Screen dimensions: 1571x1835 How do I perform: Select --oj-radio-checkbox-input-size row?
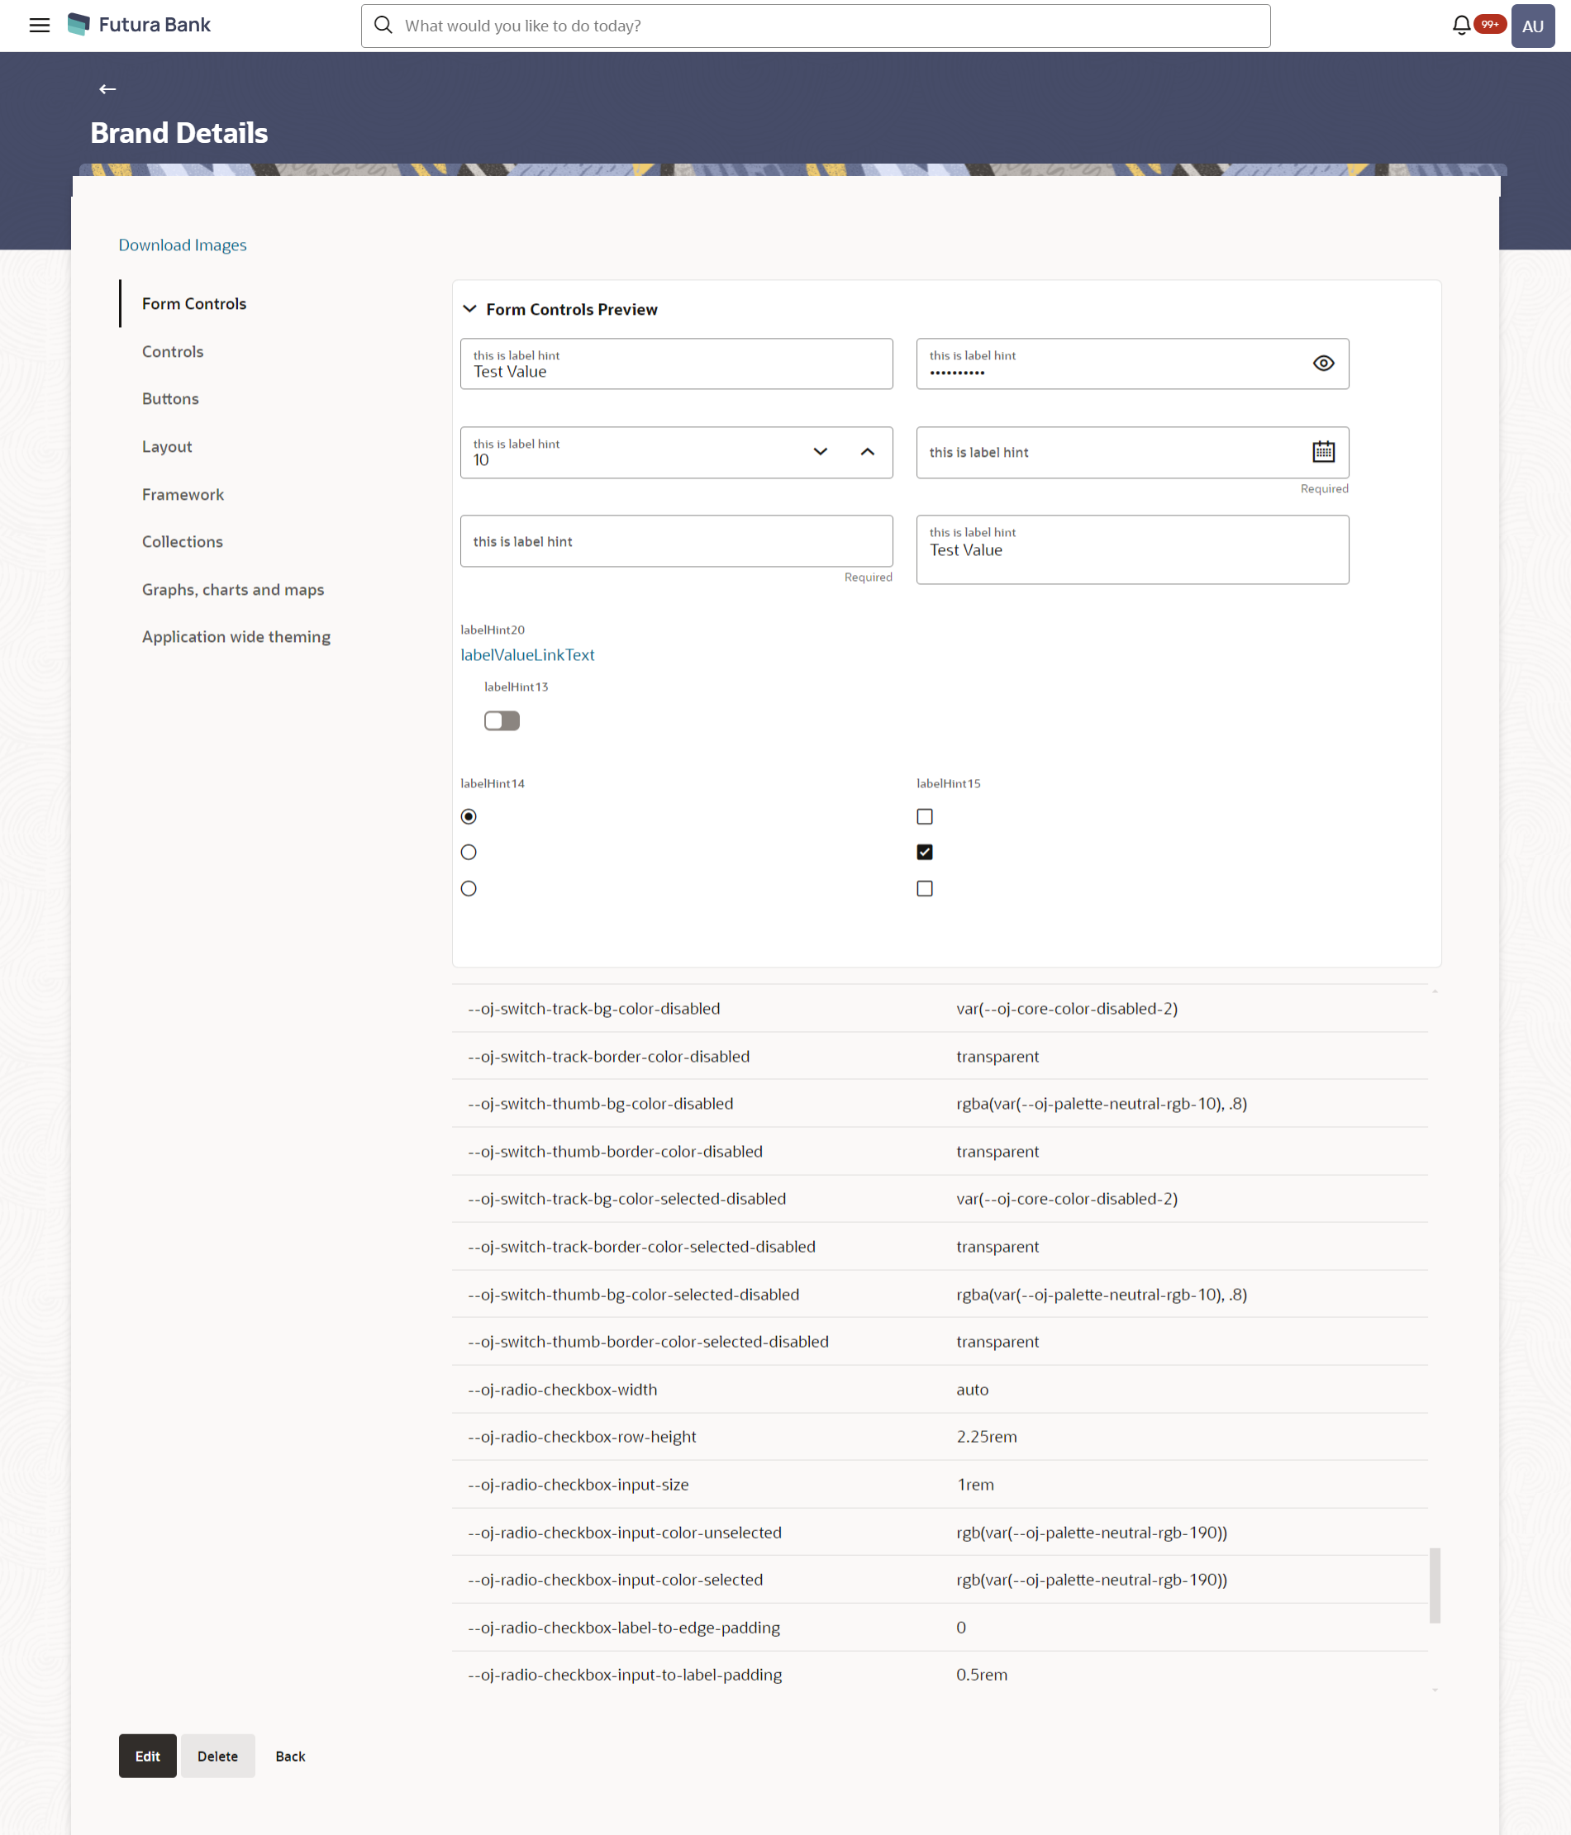[x=940, y=1485]
